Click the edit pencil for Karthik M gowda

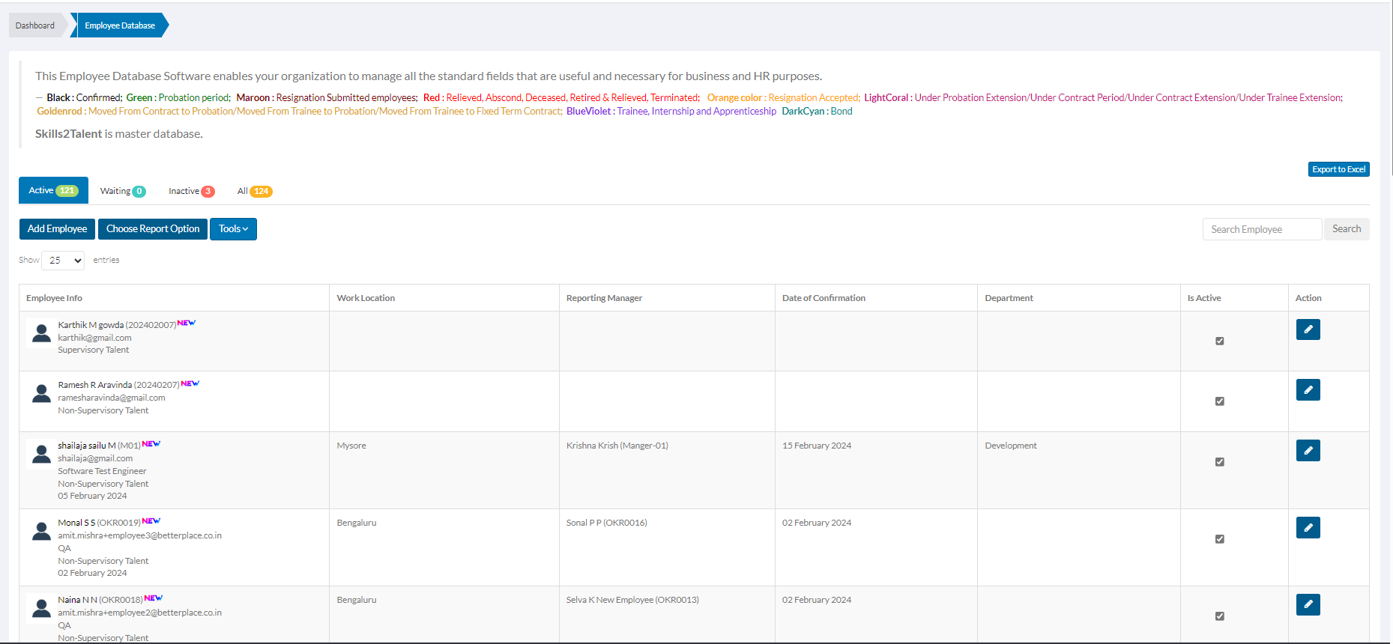(1308, 329)
